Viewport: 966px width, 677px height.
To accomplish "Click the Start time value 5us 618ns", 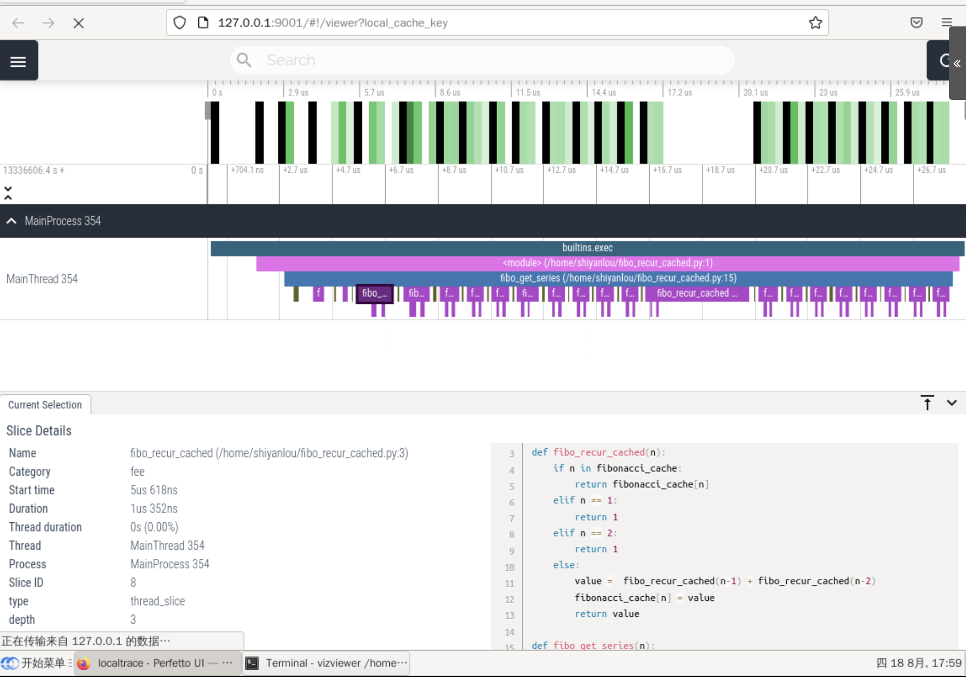I will [x=154, y=490].
